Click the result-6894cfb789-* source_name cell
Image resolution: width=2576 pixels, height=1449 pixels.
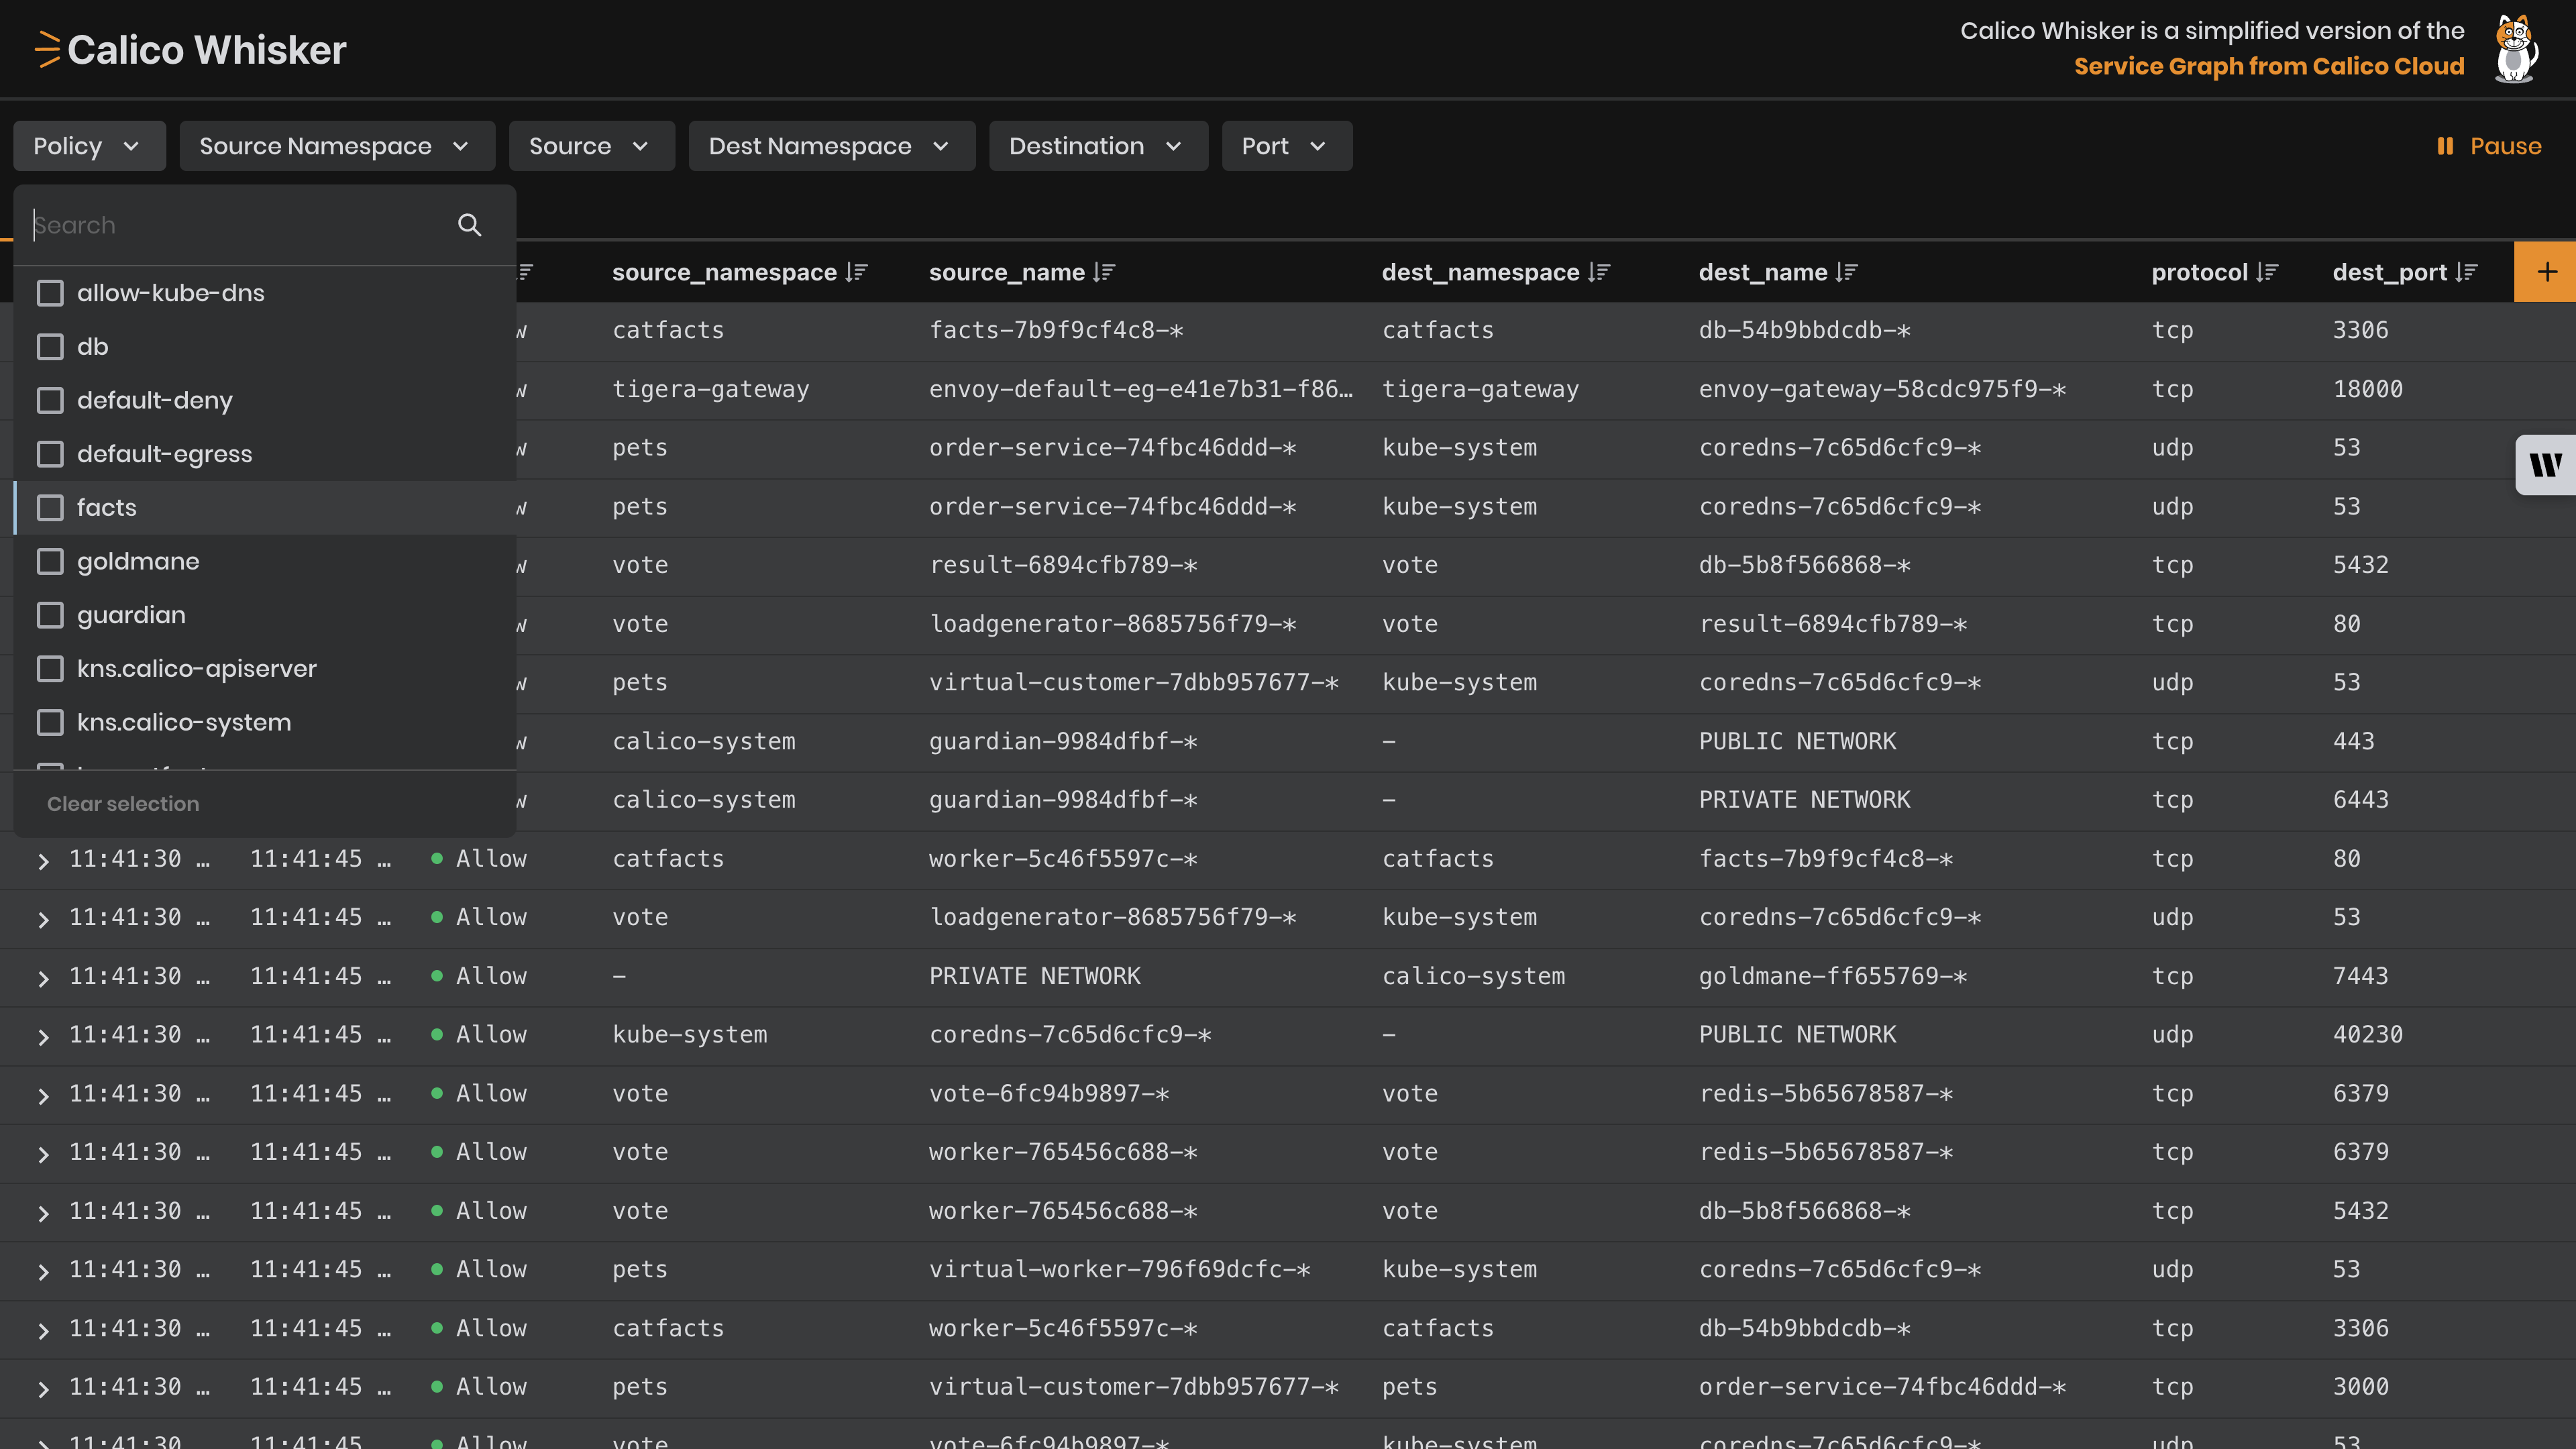[x=1063, y=565]
